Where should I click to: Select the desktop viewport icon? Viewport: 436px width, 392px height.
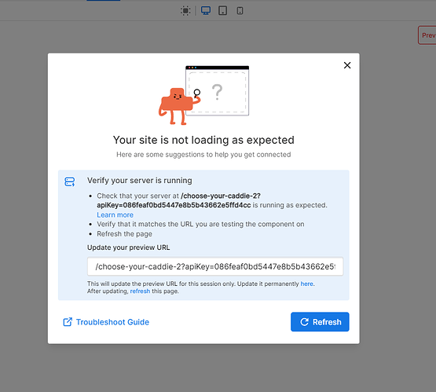[206, 10]
